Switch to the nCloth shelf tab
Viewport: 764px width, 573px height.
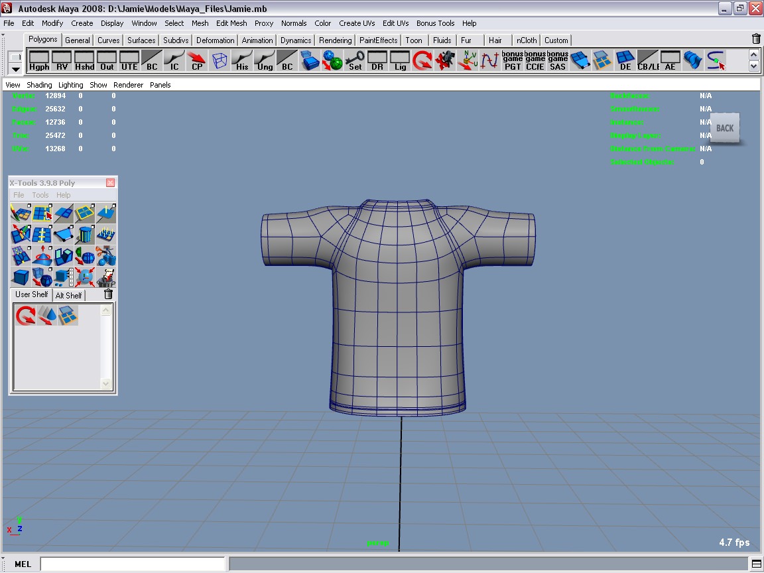point(526,40)
